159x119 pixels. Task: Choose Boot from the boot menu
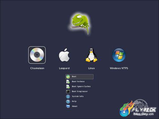(x=79, y=76)
